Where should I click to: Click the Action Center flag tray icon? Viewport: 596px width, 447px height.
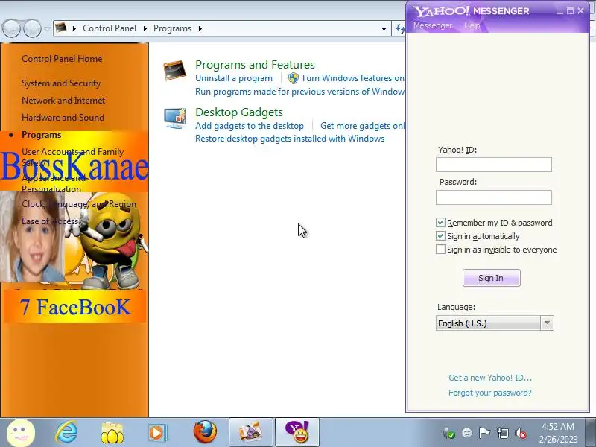(484, 433)
